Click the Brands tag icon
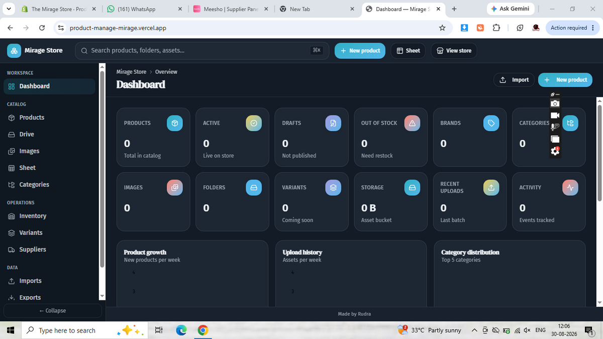 [x=491, y=123]
